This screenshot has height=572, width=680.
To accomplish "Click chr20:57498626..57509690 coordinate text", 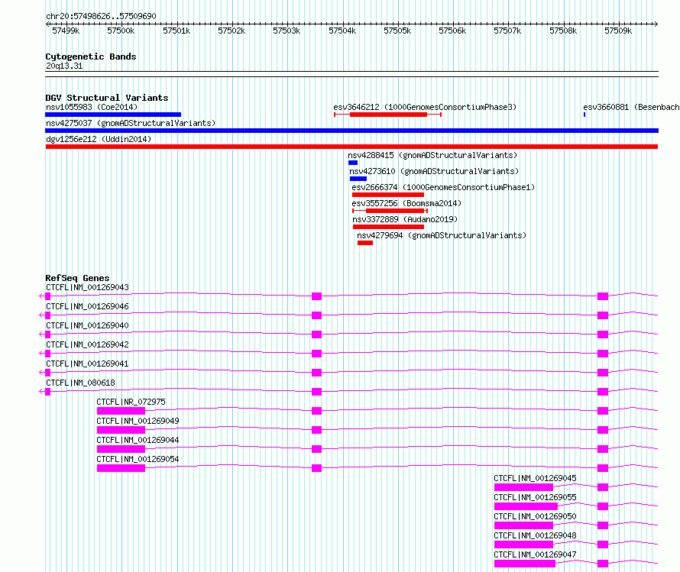I will coord(101,16).
